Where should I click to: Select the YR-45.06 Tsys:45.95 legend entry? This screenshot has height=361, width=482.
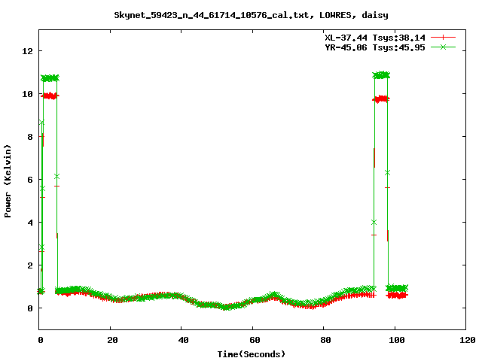point(375,47)
